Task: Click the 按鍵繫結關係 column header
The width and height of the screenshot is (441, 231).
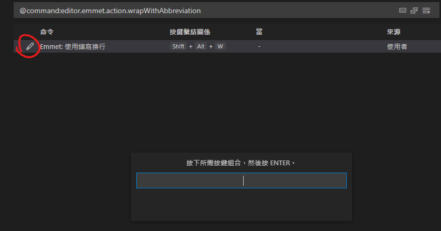Action: pos(190,32)
